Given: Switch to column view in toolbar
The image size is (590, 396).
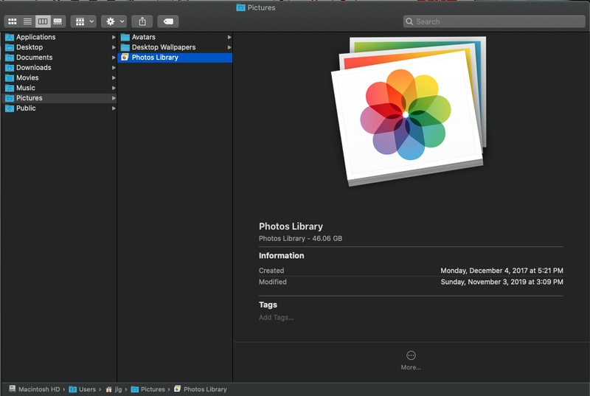Looking at the screenshot, I should click(43, 21).
